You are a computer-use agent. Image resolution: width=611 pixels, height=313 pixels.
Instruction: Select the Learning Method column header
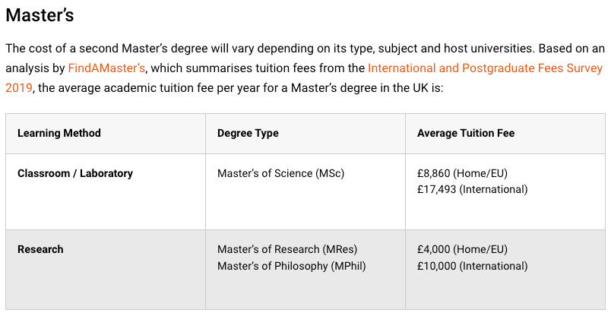59,133
